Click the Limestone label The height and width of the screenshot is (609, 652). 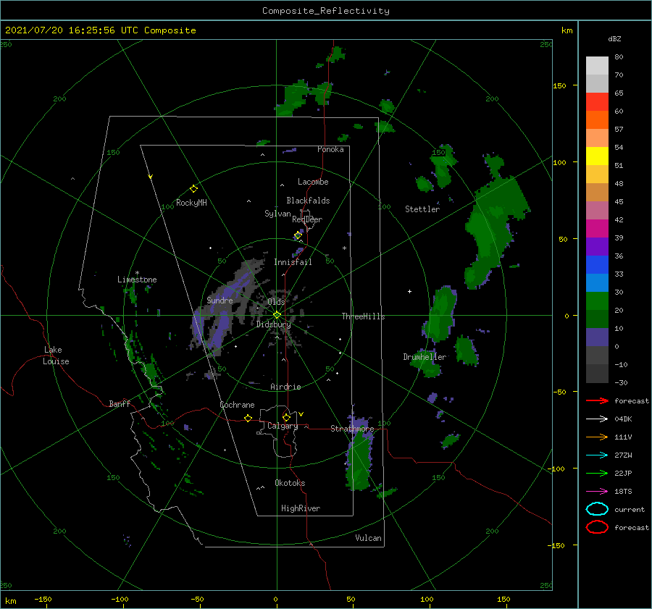click(x=137, y=280)
